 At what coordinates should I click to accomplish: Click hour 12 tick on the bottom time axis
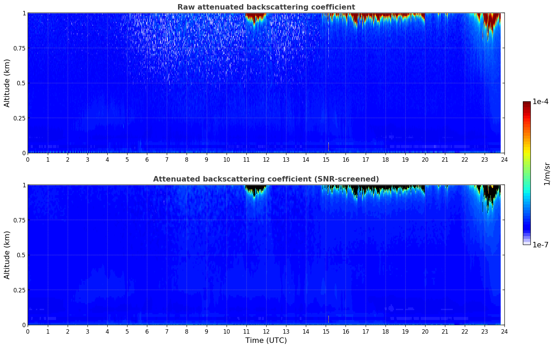266,331
